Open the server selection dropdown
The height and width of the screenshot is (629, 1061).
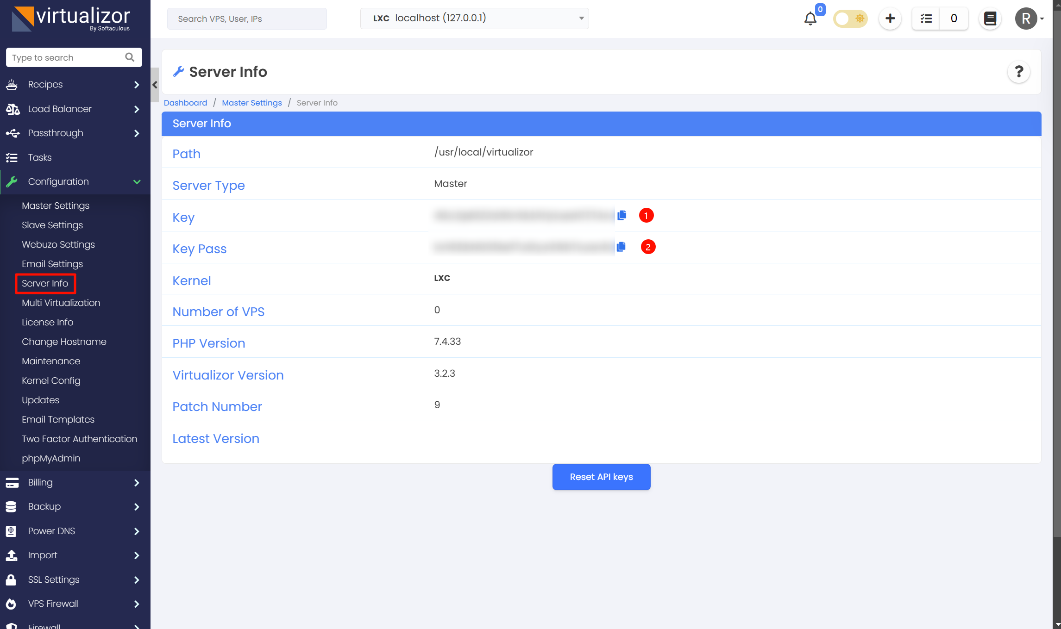click(x=474, y=19)
